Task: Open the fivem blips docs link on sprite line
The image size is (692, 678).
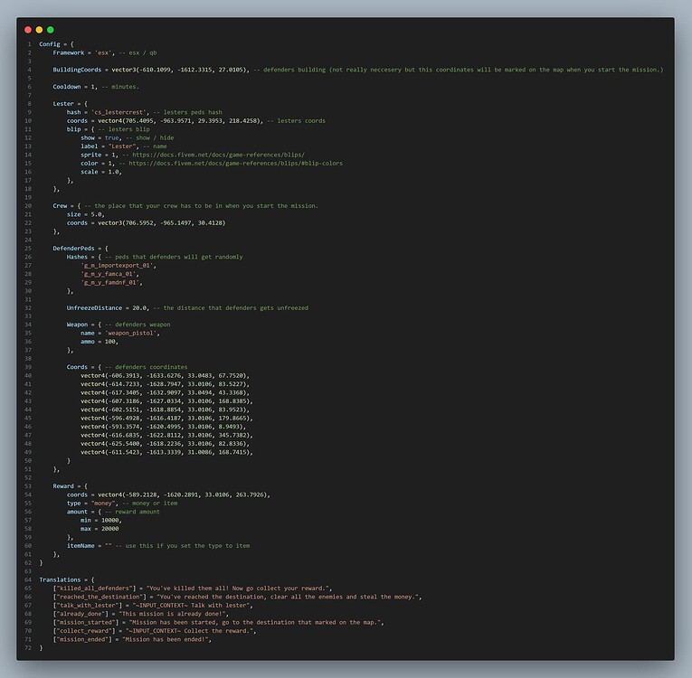Action: click(219, 155)
